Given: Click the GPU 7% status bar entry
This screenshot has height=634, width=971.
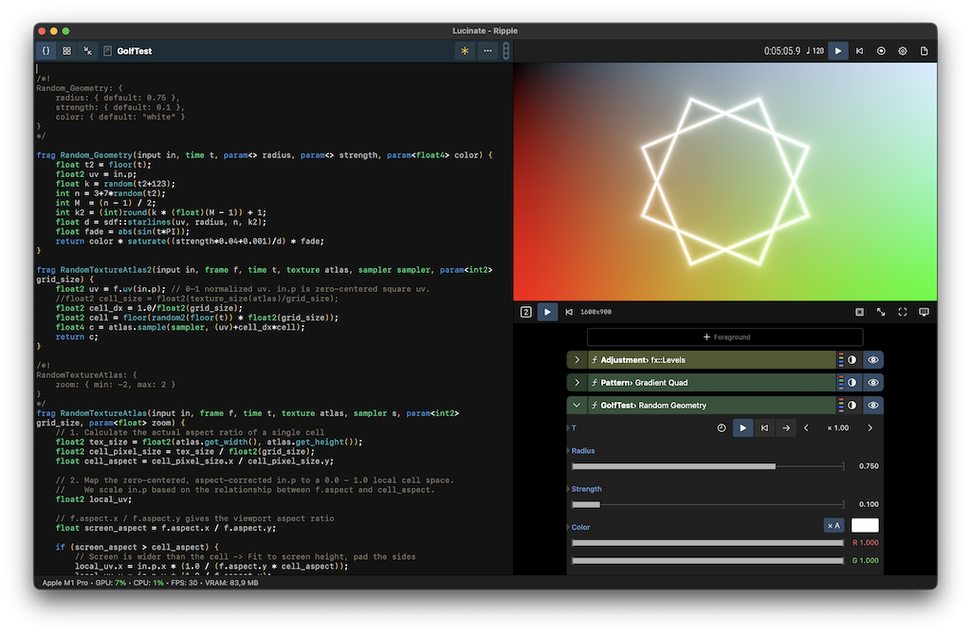Looking at the screenshot, I should (110, 583).
